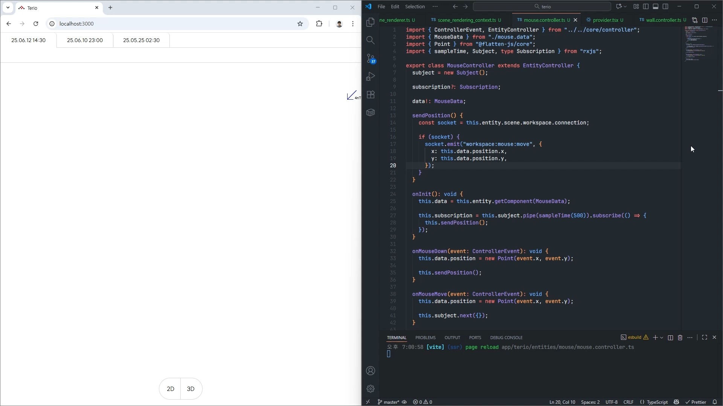This screenshot has height=406, width=723.
Task: Open the Manage gear icon
Action: point(371,389)
